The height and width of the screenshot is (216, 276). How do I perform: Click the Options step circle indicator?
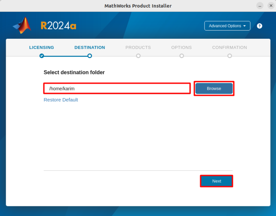[181, 56]
